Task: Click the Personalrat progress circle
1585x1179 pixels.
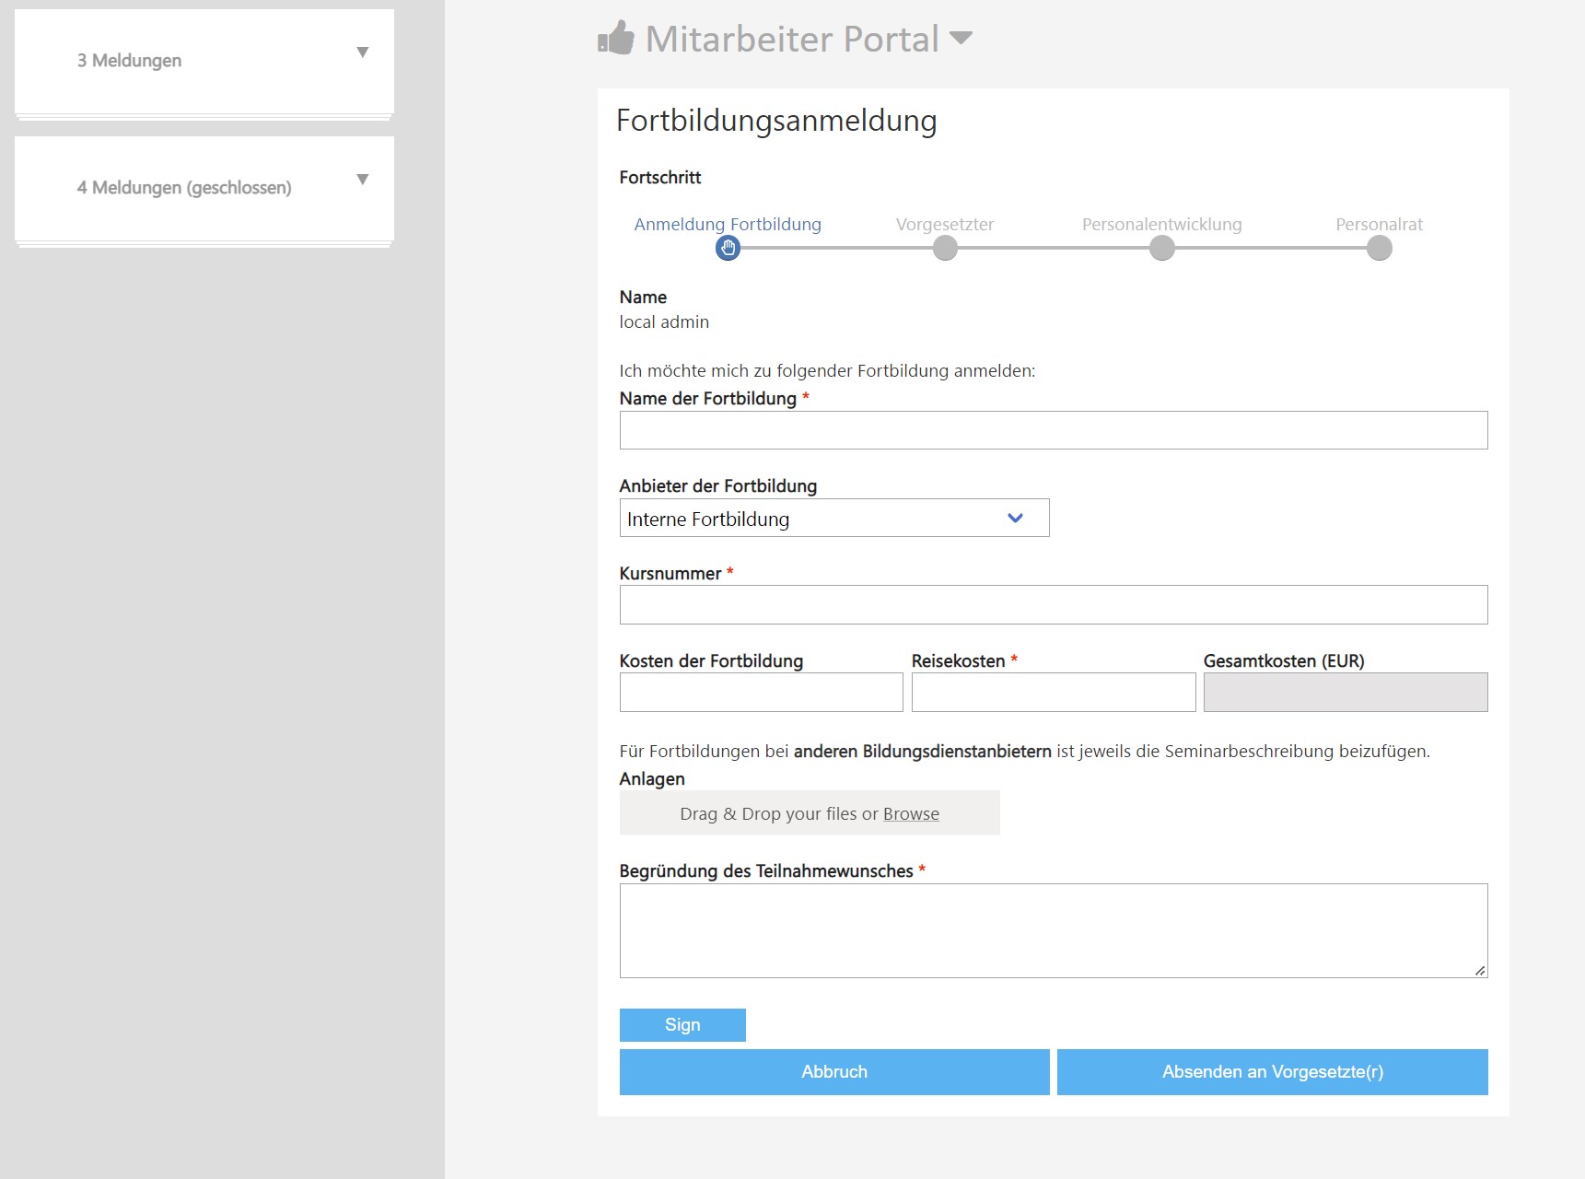Action: click(1379, 248)
